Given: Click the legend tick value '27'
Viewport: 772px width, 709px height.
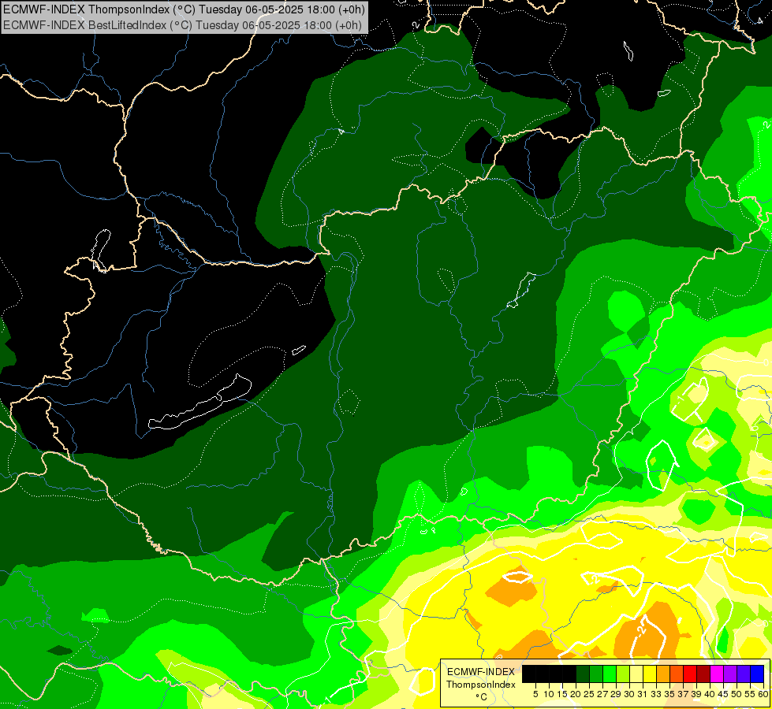Looking at the screenshot, I should [602, 694].
